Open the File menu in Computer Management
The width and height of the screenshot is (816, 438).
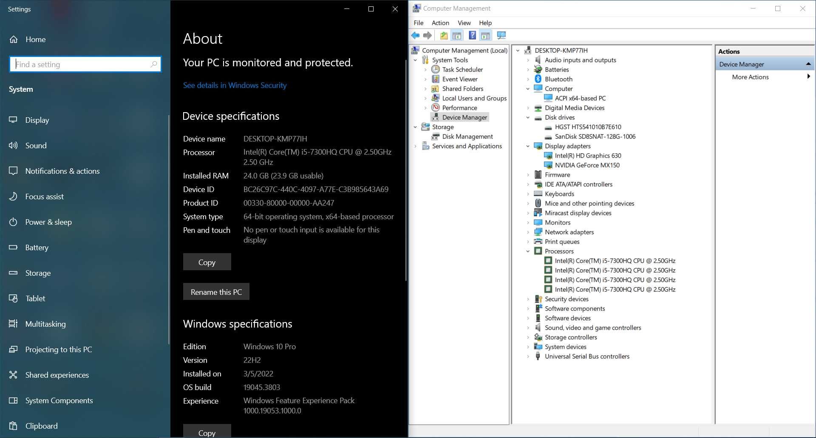419,23
